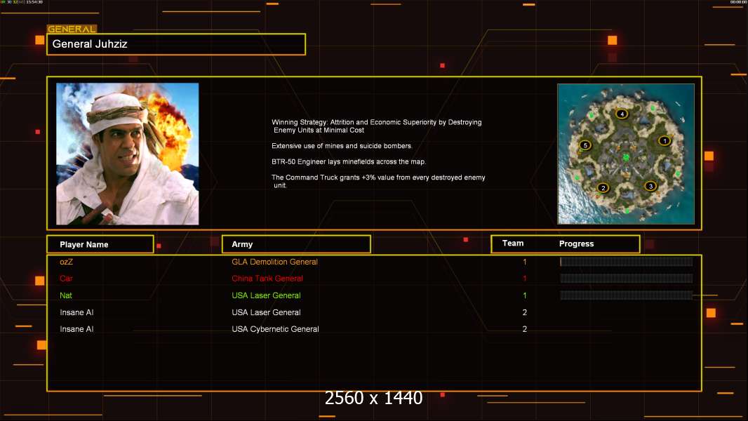Click ozZ loading progress bar
748x421 pixels.
click(627, 262)
